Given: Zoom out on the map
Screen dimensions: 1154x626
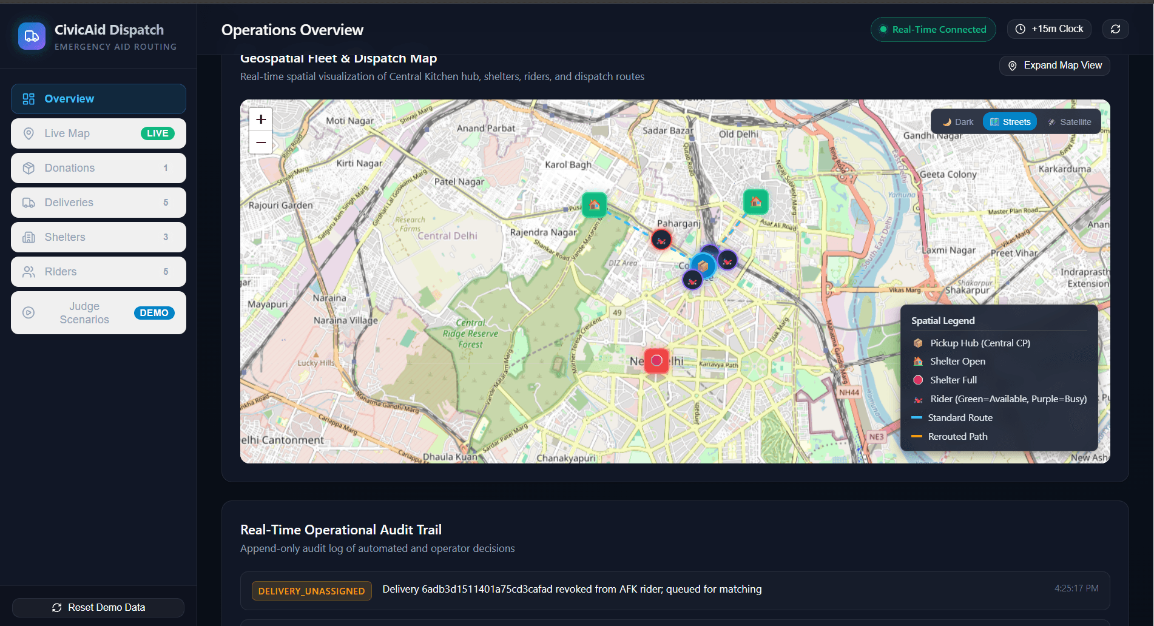Looking at the screenshot, I should (261, 143).
